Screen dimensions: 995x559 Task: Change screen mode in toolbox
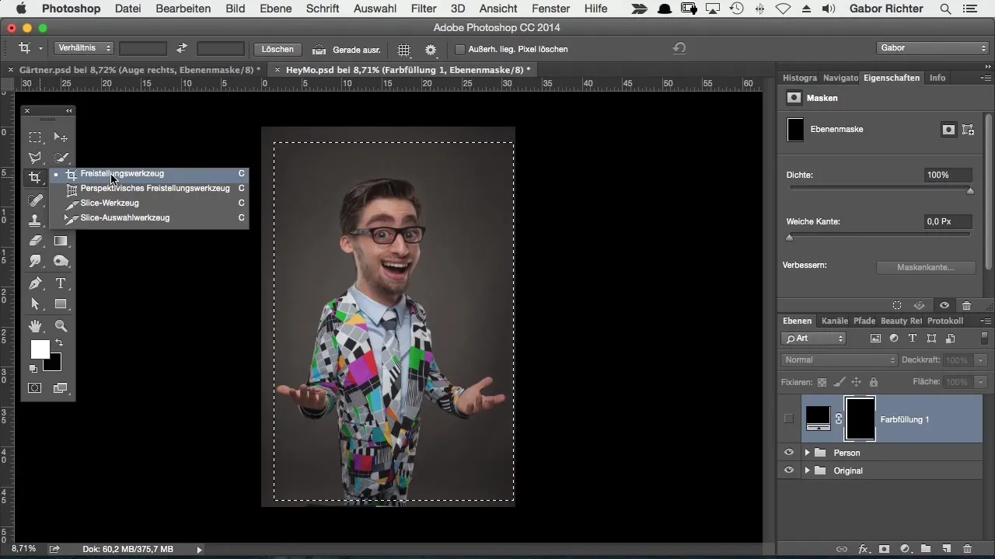point(61,388)
